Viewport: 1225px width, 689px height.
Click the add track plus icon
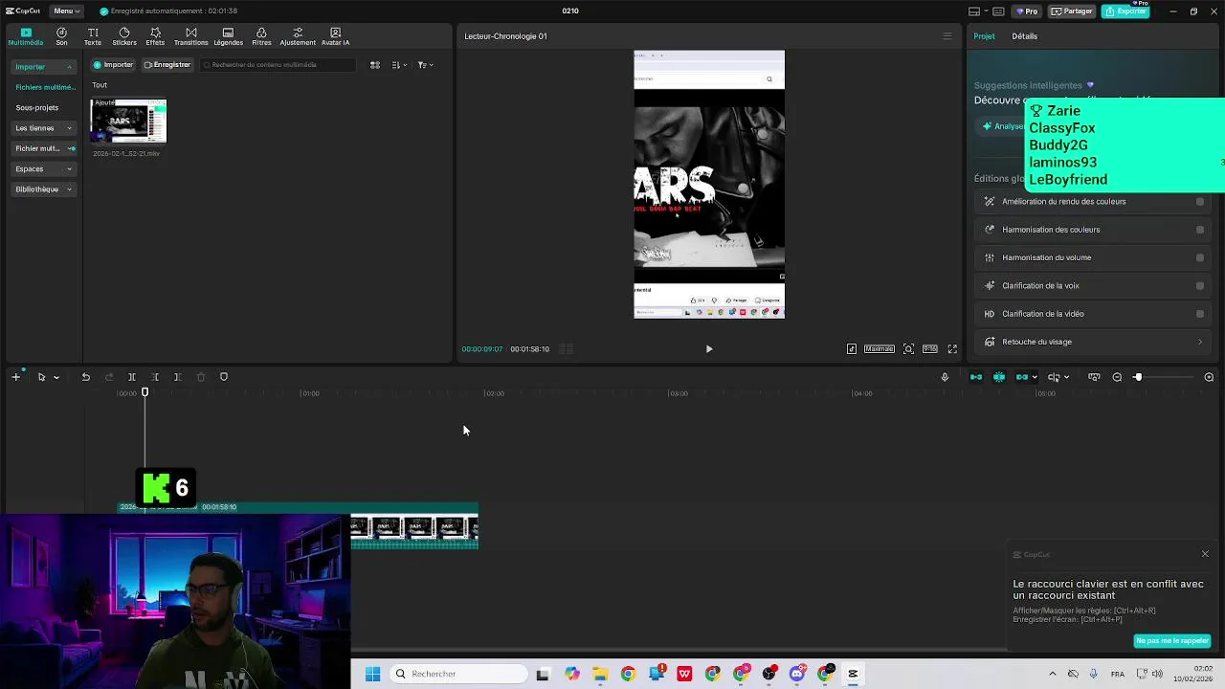coord(15,377)
